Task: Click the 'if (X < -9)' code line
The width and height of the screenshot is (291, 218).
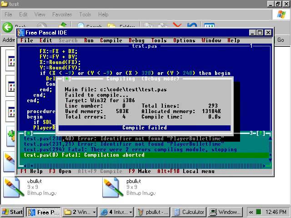Action: click(x=135, y=73)
